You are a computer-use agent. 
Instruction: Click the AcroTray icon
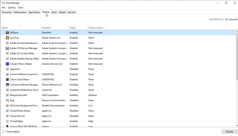7,38
